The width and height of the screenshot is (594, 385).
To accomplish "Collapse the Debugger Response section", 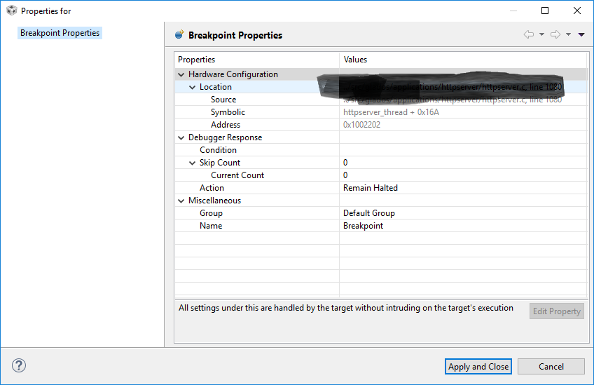I will (181, 137).
